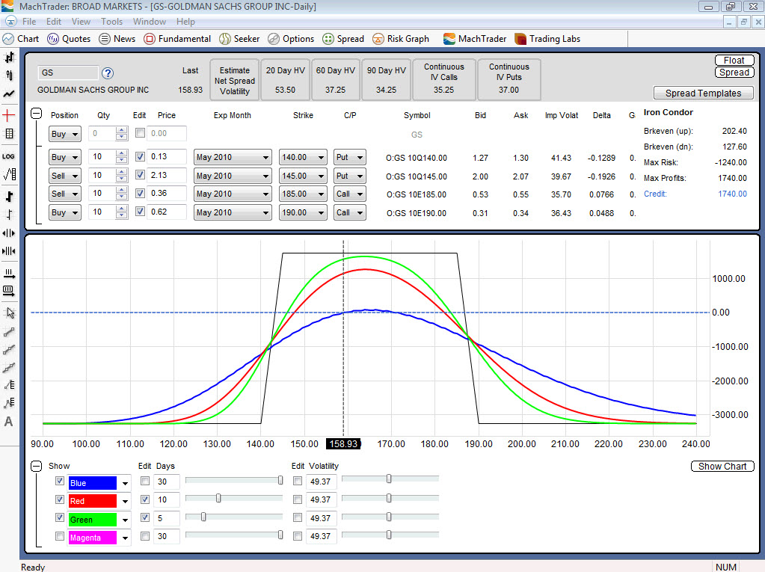Image resolution: width=765 pixels, height=572 pixels.
Task: Select the candlestick chart style icon
Action: pyautogui.click(x=9, y=76)
